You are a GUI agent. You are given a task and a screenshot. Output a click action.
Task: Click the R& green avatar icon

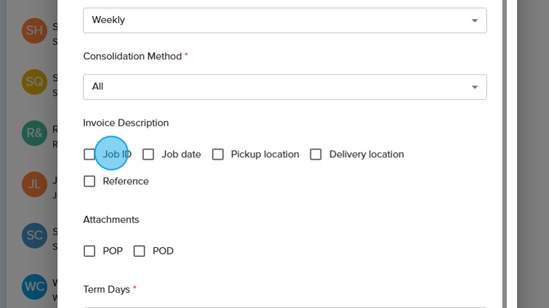34,133
